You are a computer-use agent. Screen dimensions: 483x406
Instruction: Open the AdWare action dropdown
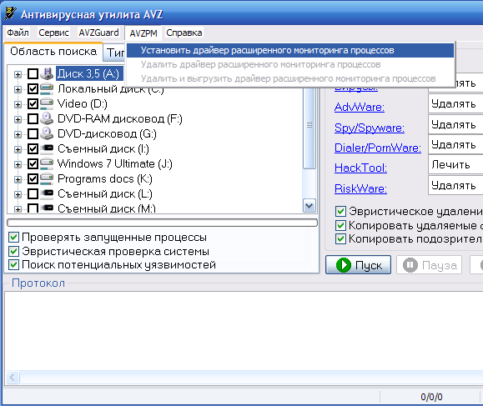click(x=455, y=103)
